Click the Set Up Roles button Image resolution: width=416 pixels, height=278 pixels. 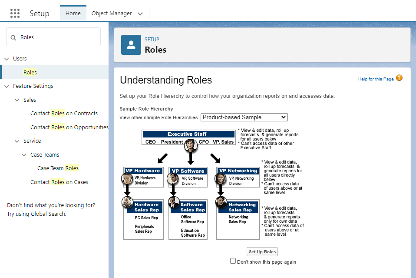262,252
